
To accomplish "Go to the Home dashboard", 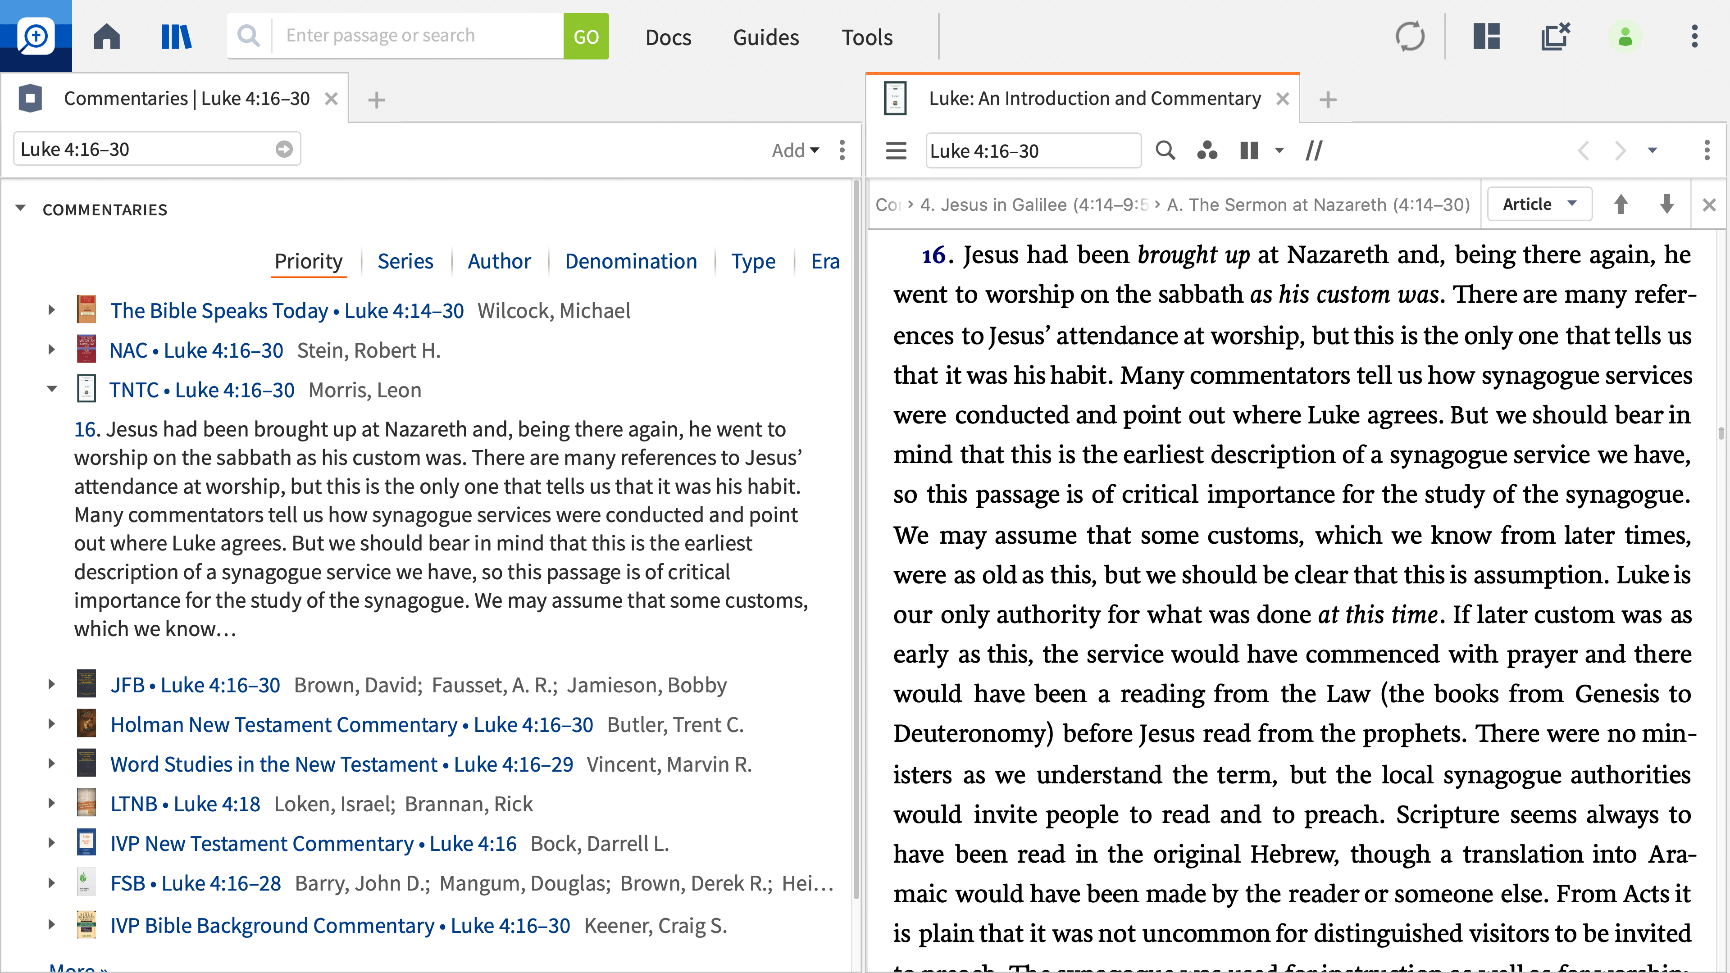I will coord(107,36).
